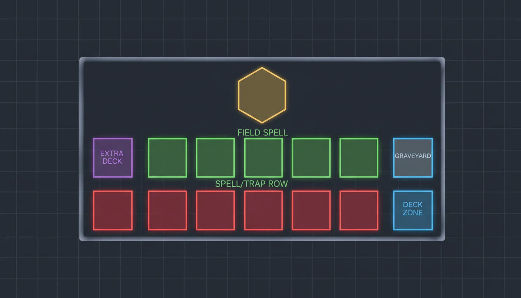Click the FIELD SPELL text label
The width and height of the screenshot is (521, 298).
[x=262, y=132]
